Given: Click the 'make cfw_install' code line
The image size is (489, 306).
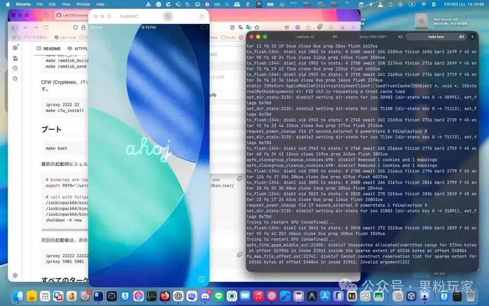Looking at the screenshot, I should (65, 111).
